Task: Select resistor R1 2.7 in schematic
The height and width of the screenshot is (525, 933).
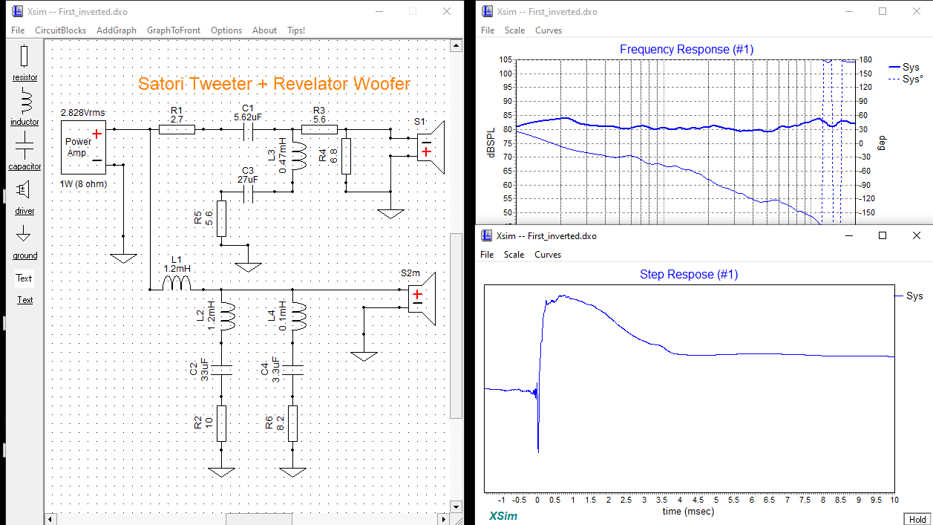Action: point(177,129)
